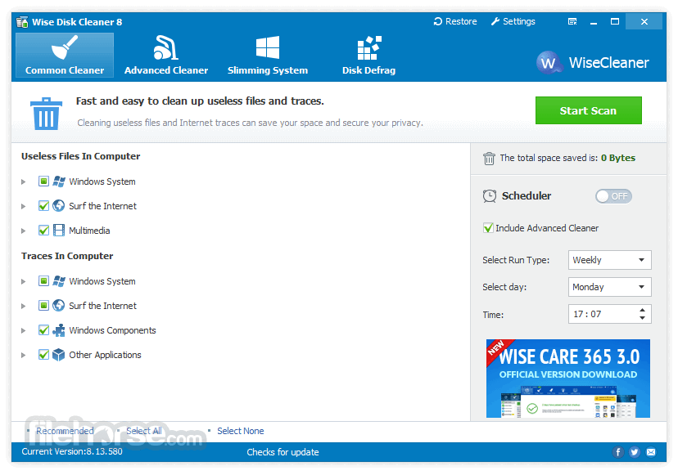Click the Facebook icon at bottom right

pos(618,452)
